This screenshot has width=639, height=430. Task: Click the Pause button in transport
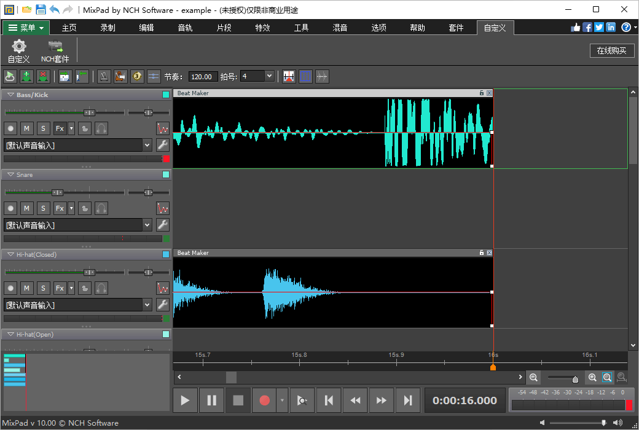click(211, 401)
